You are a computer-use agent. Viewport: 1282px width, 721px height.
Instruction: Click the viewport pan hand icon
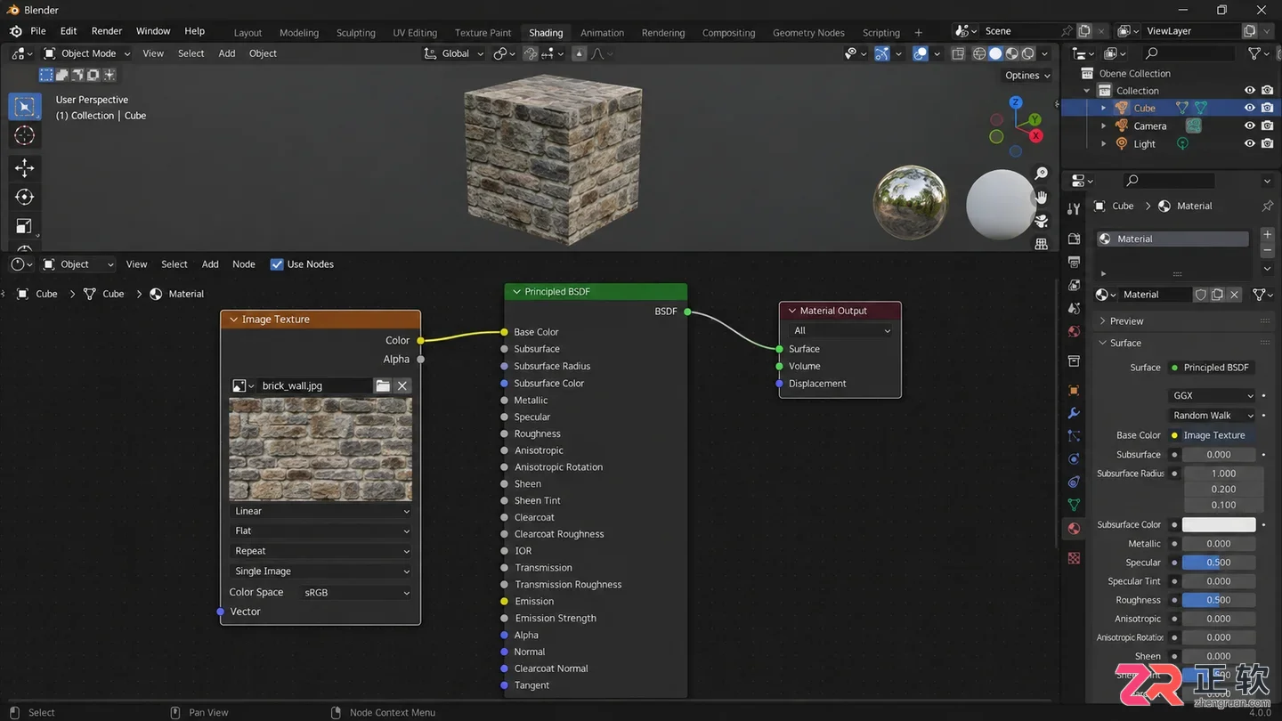tap(1041, 197)
